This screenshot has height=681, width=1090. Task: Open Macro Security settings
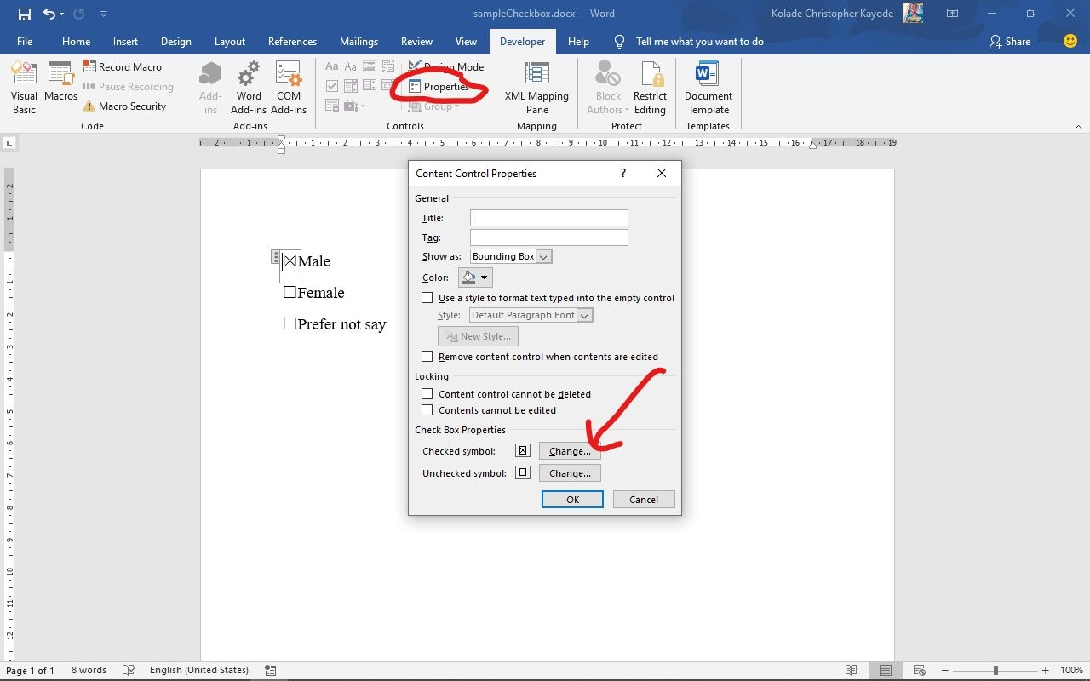point(128,106)
